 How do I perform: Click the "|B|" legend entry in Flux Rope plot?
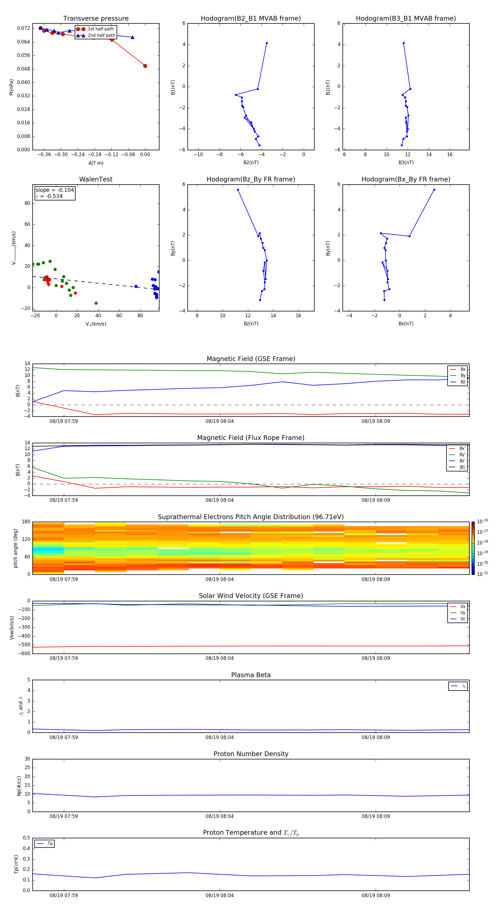point(457,467)
